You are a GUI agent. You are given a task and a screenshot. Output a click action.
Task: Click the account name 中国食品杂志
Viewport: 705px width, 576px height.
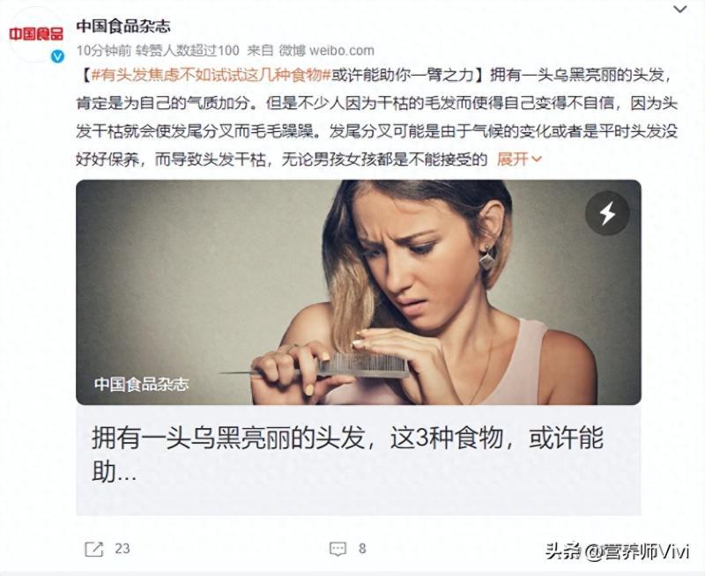(x=123, y=26)
